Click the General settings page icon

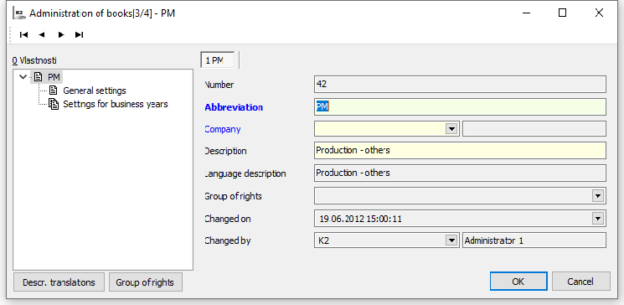click(53, 90)
